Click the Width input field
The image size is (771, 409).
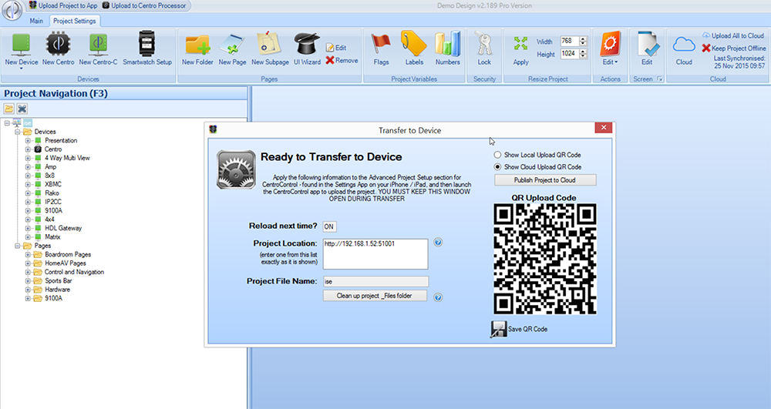[570, 41]
